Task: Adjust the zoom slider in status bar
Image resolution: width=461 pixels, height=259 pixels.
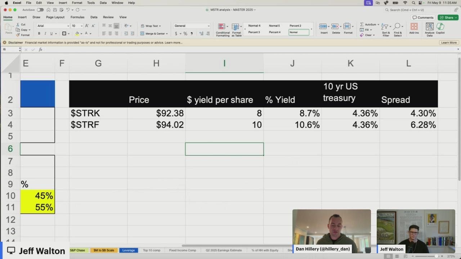Action: point(436,256)
